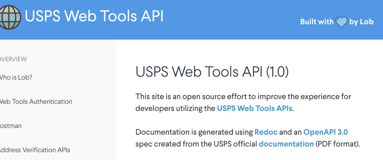Open the Redoc link

click(x=266, y=132)
